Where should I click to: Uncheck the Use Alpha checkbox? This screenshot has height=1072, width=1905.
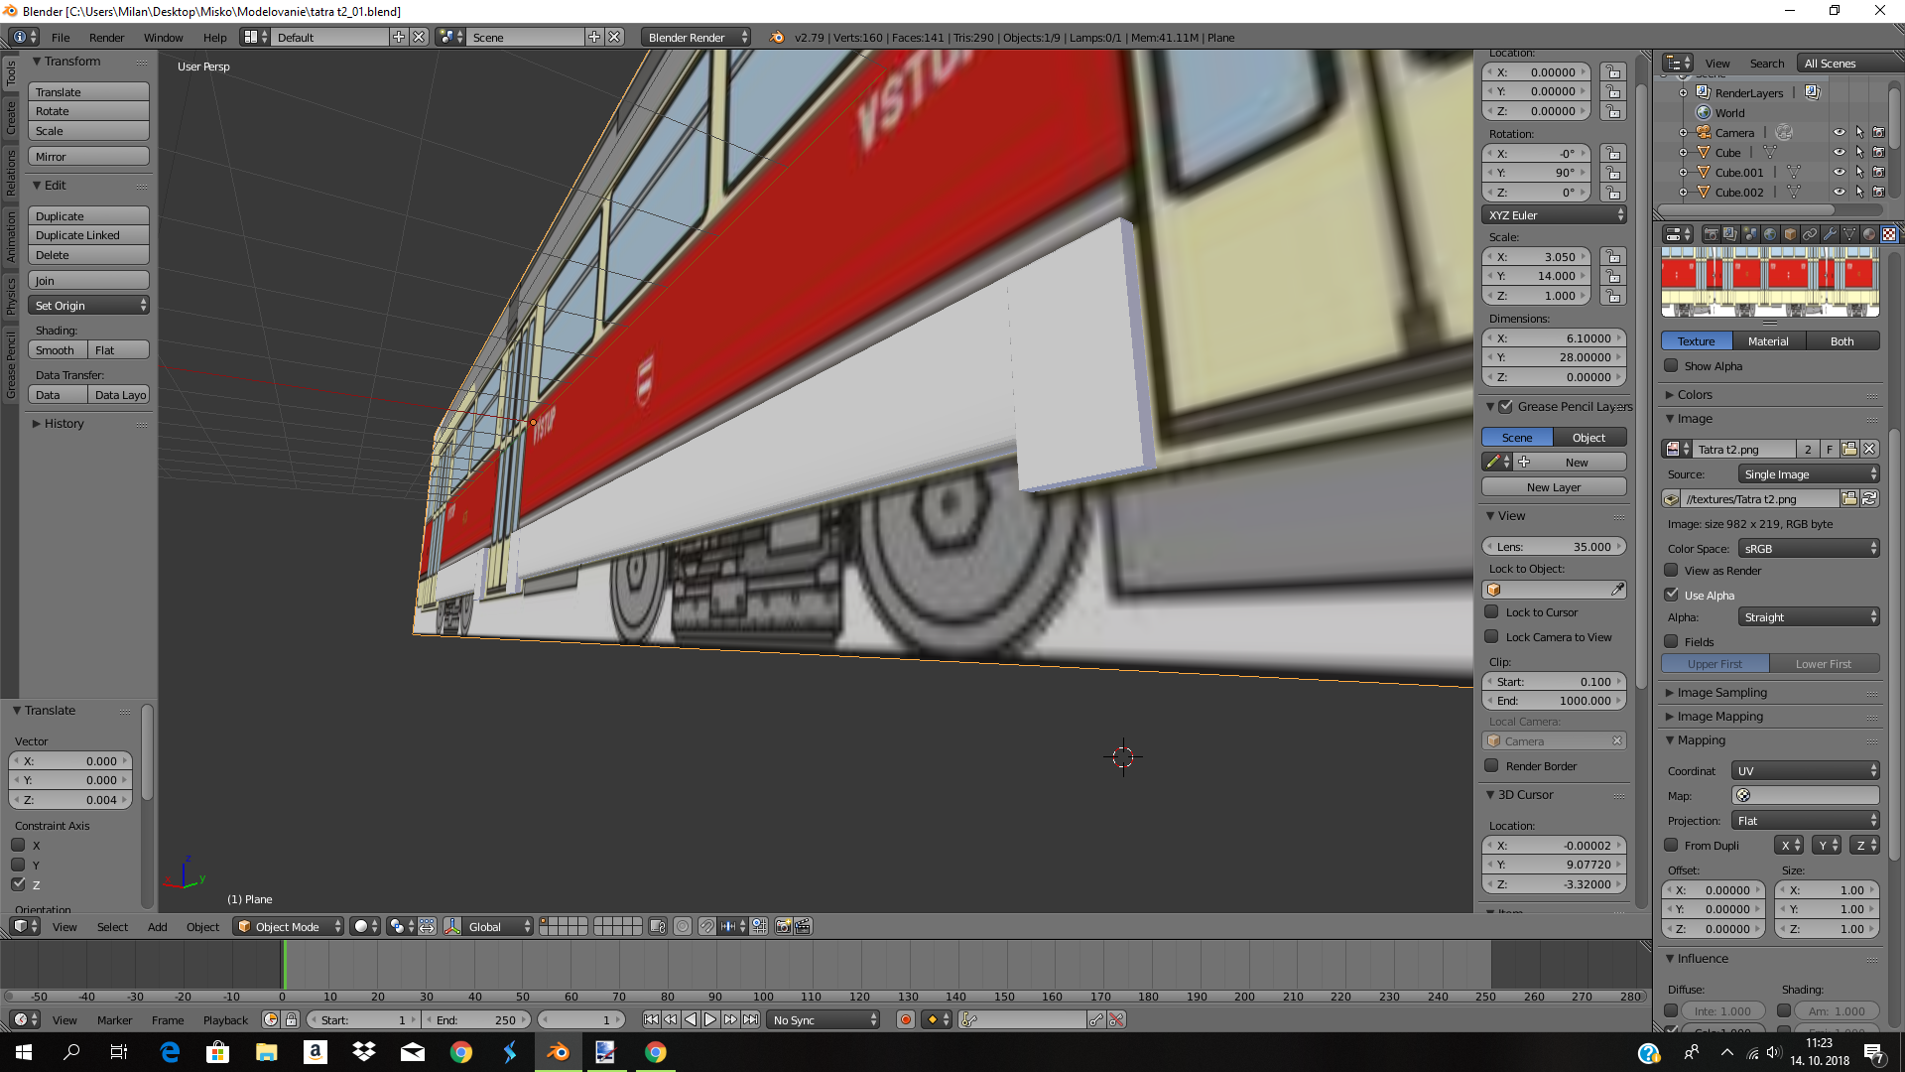point(1672,595)
